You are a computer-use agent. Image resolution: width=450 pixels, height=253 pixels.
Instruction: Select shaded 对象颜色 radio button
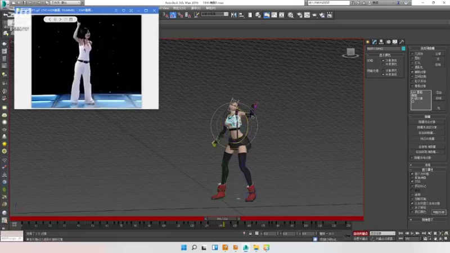(x=383, y=71)
